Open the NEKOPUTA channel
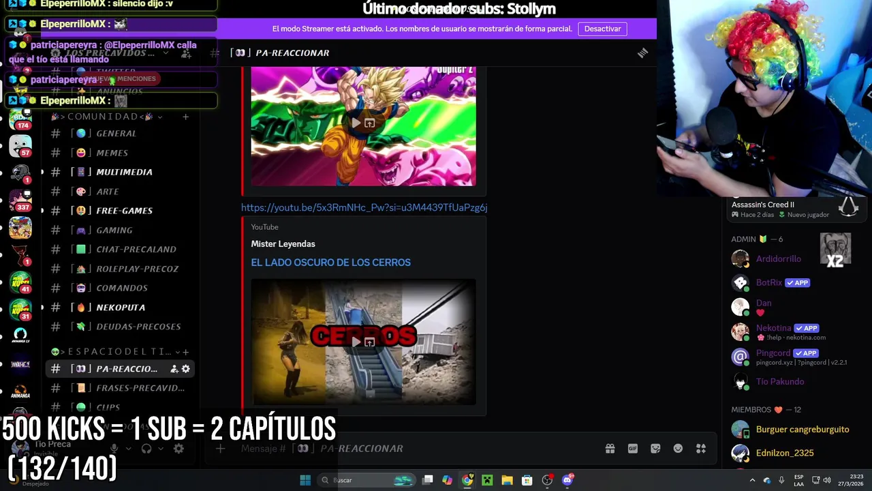872x491 pixels. [x=121, y=308]
